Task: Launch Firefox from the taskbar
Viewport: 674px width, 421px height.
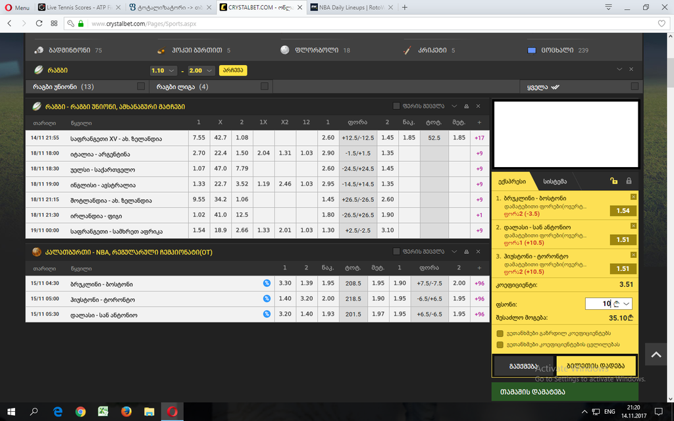Action: pos(126,412)
